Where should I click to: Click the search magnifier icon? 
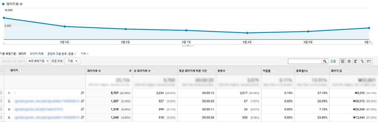[x=325, y=61]
